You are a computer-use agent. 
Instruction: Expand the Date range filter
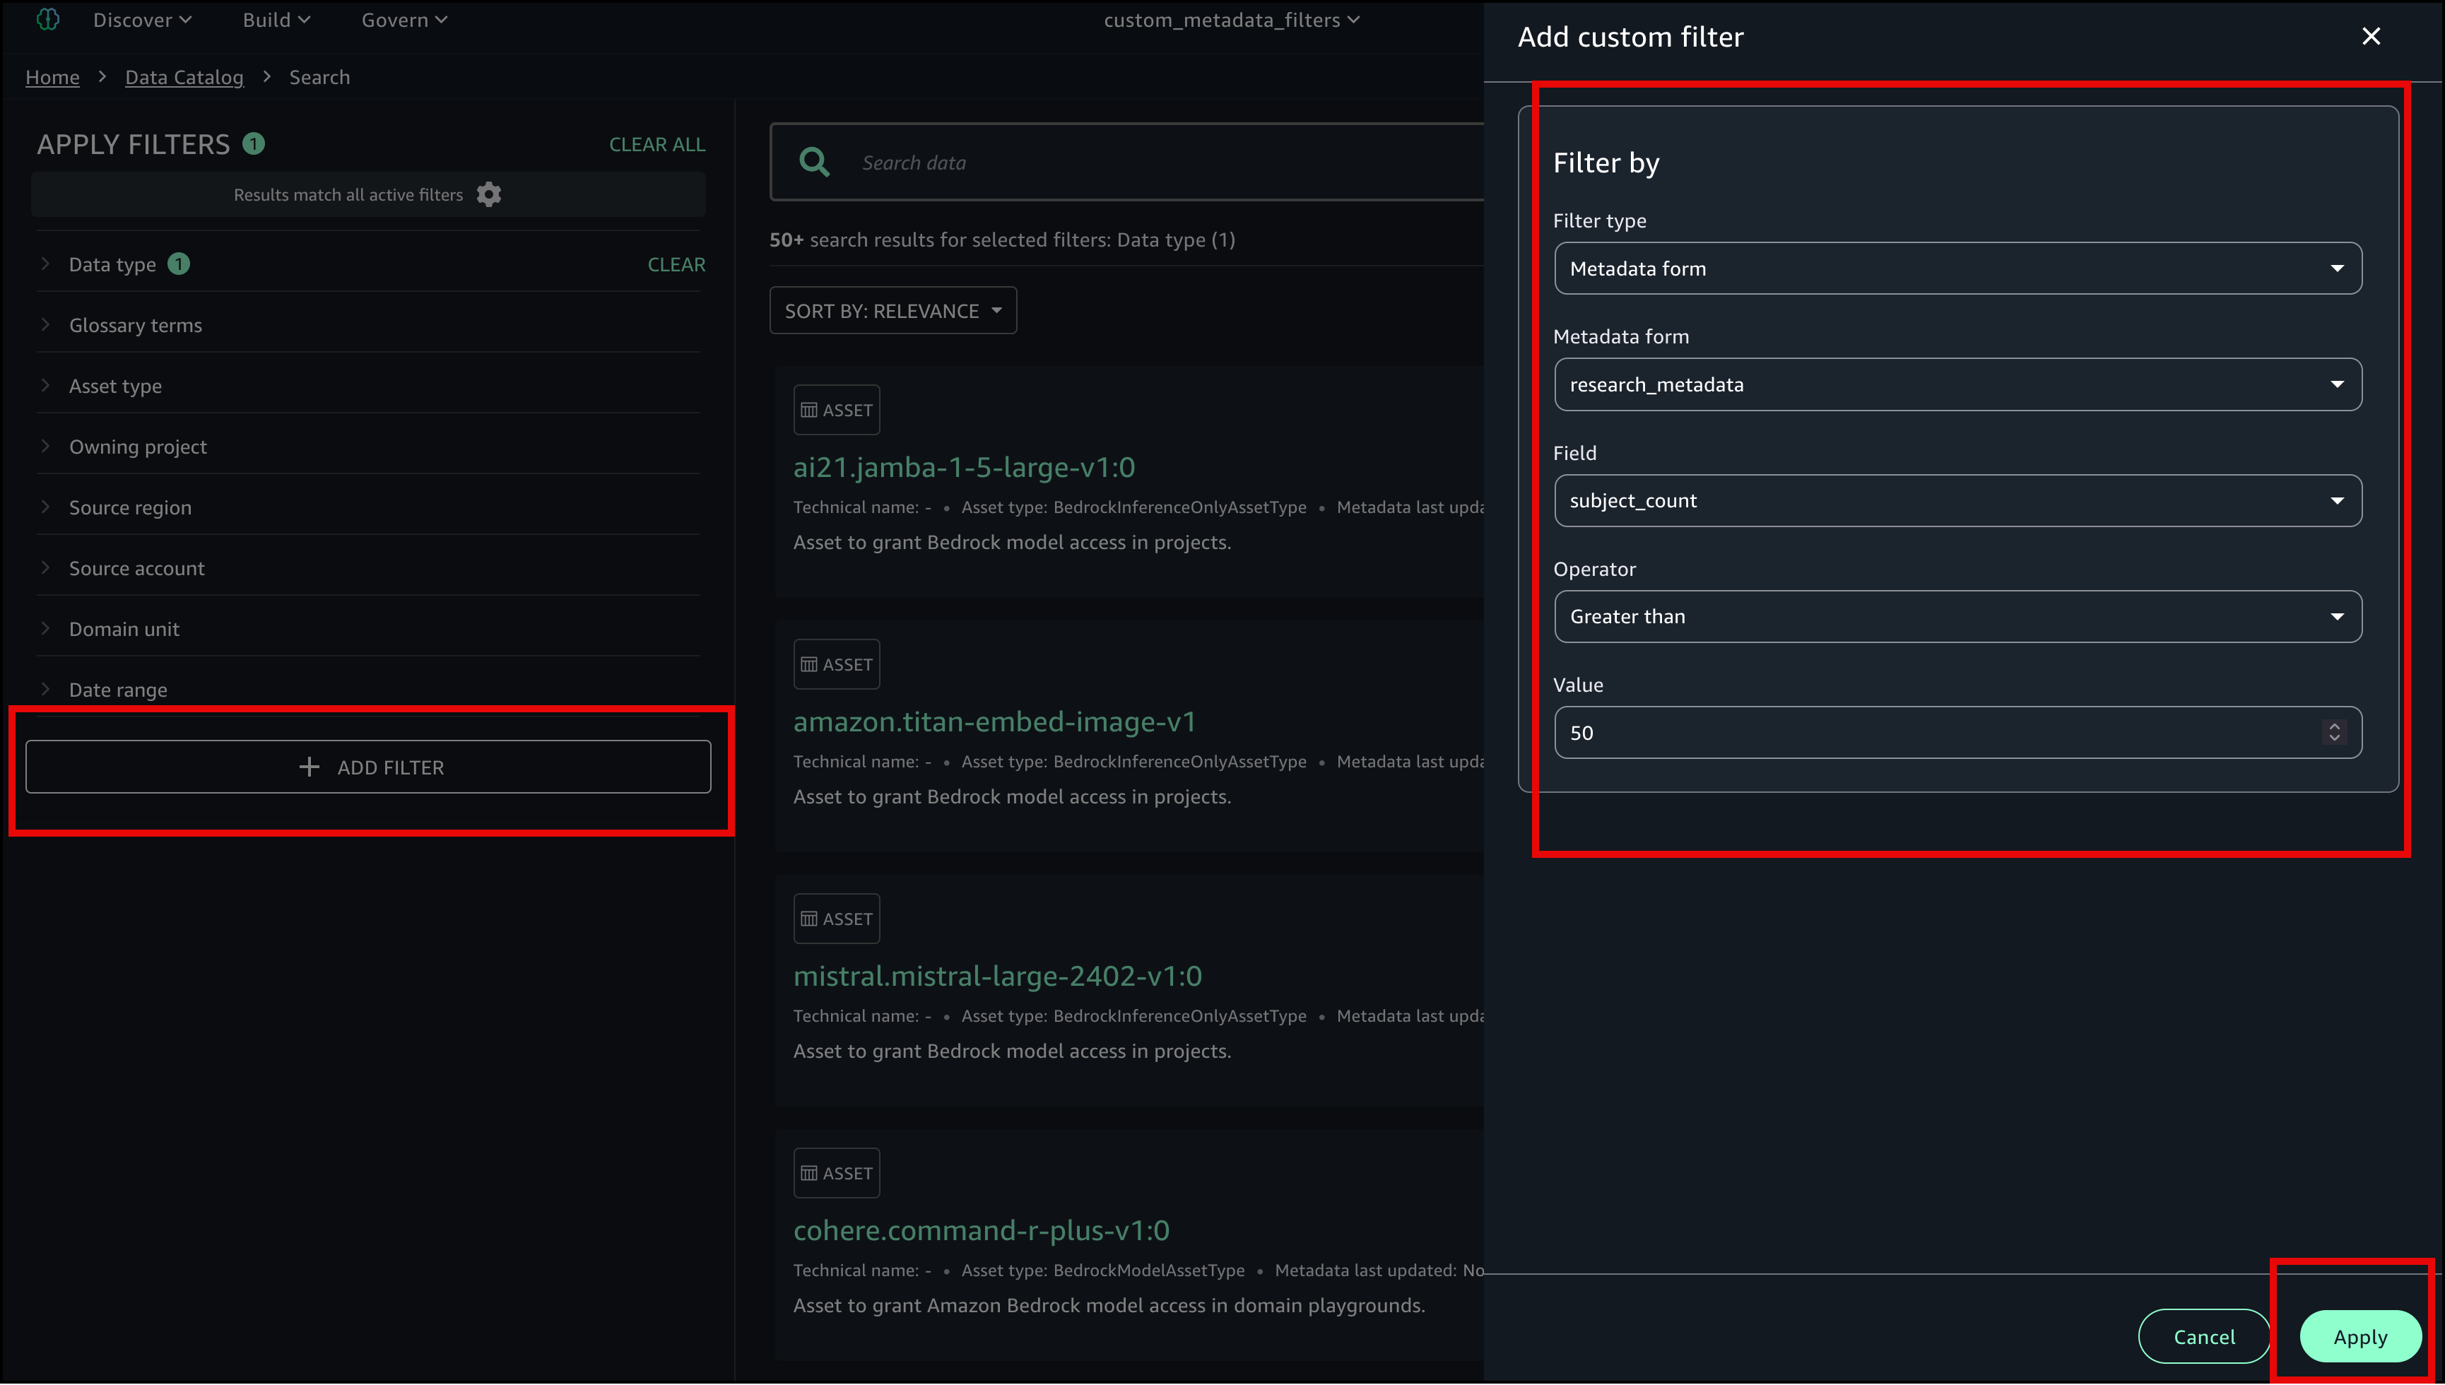[x=118, y=690]
